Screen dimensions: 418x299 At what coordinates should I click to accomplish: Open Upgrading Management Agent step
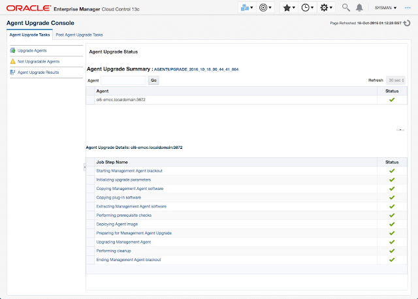[x=123, y=242]
